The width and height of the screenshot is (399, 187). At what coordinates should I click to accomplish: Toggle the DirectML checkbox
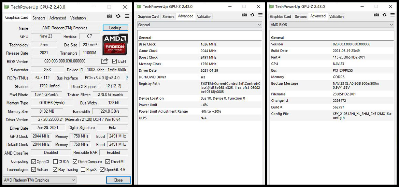click(x=108, y=161)
